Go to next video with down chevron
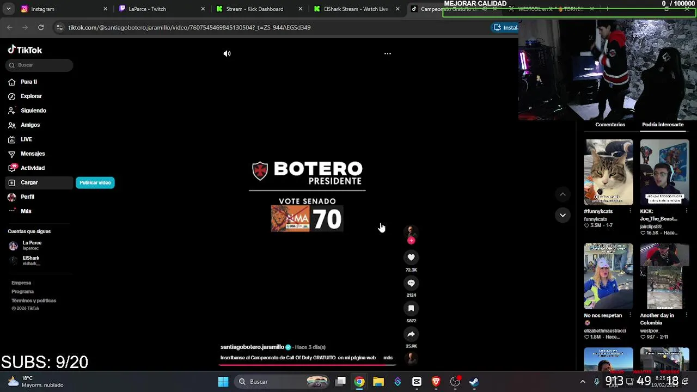697x392 pixels. [563, 215]
